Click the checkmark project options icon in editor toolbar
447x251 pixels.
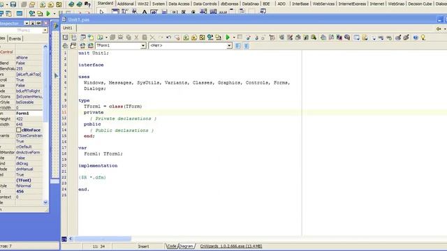202,37
